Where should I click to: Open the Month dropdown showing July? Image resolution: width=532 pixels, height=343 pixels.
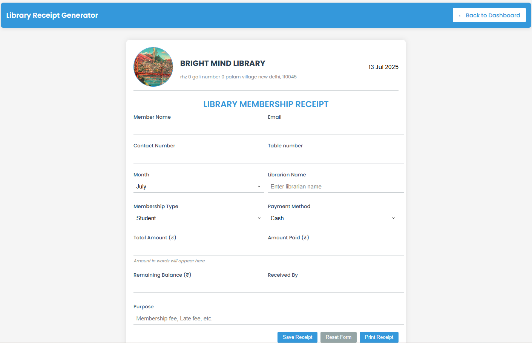click(x=196, y=186)
